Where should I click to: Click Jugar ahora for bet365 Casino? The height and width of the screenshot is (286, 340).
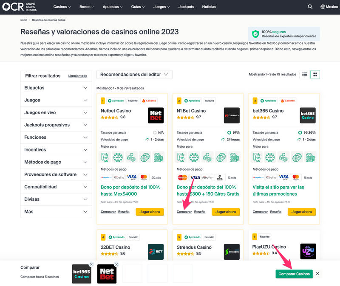[x=302, y=212]
